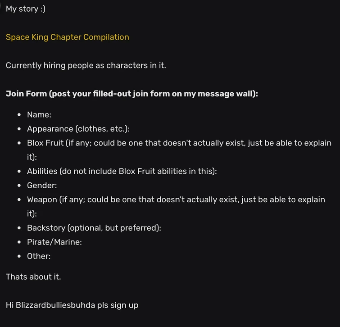Select the 'Other:' bullet item
Viewport: 340px width, 327px height.
[x=39, y=256]
